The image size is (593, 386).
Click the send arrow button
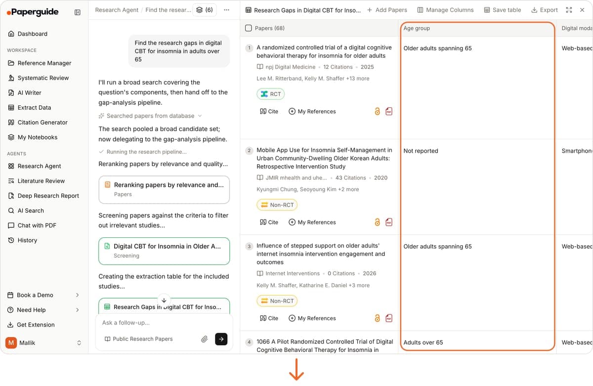[221, 339]
